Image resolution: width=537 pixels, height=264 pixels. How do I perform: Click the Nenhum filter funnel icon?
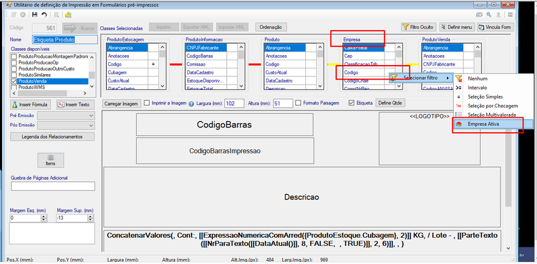(458, 78)
